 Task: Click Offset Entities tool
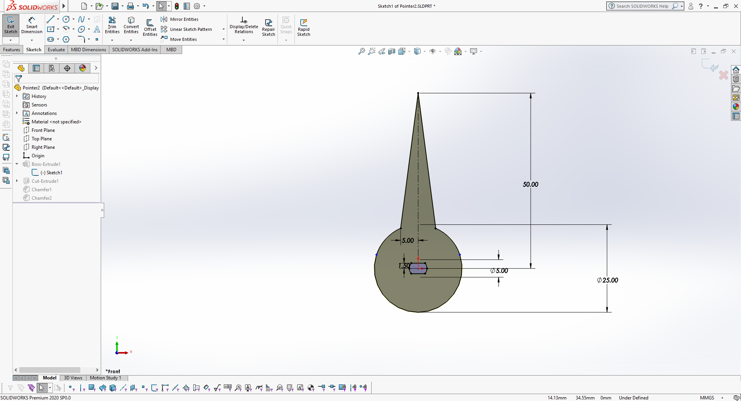click(x=150, y=28)
